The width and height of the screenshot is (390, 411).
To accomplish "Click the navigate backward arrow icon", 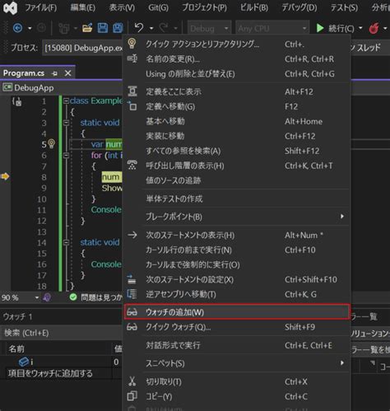I will pos(18,28).
